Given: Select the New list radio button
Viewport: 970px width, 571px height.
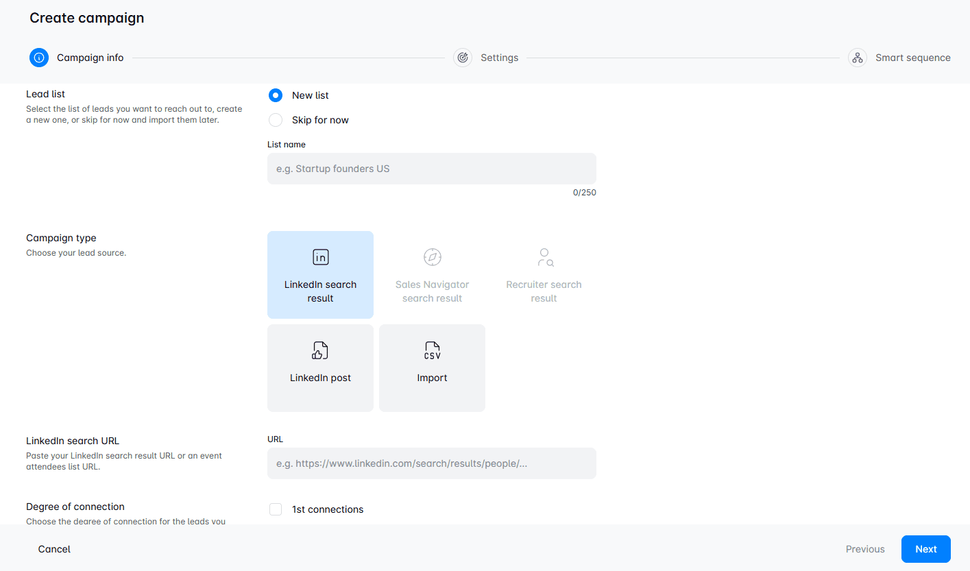Looking at the screenshot, I should pyautogui.click(x=276, y=95).
